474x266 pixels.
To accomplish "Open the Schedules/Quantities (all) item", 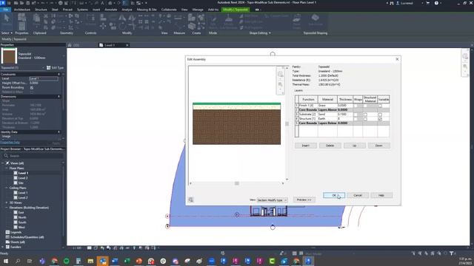I will point(27,237).
